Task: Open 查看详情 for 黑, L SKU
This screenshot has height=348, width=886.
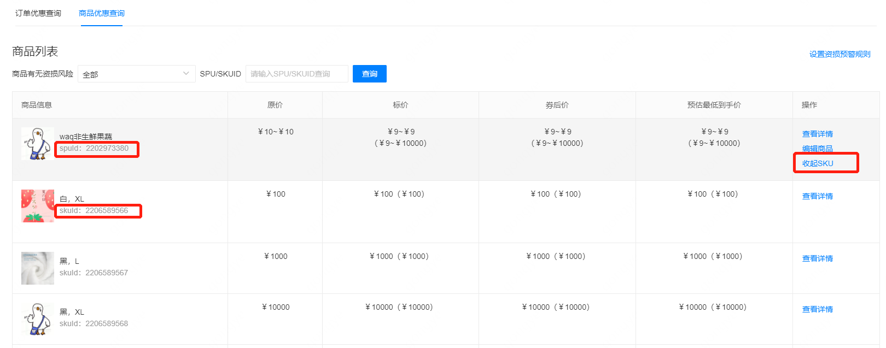Action: click(x=817, y=258)
